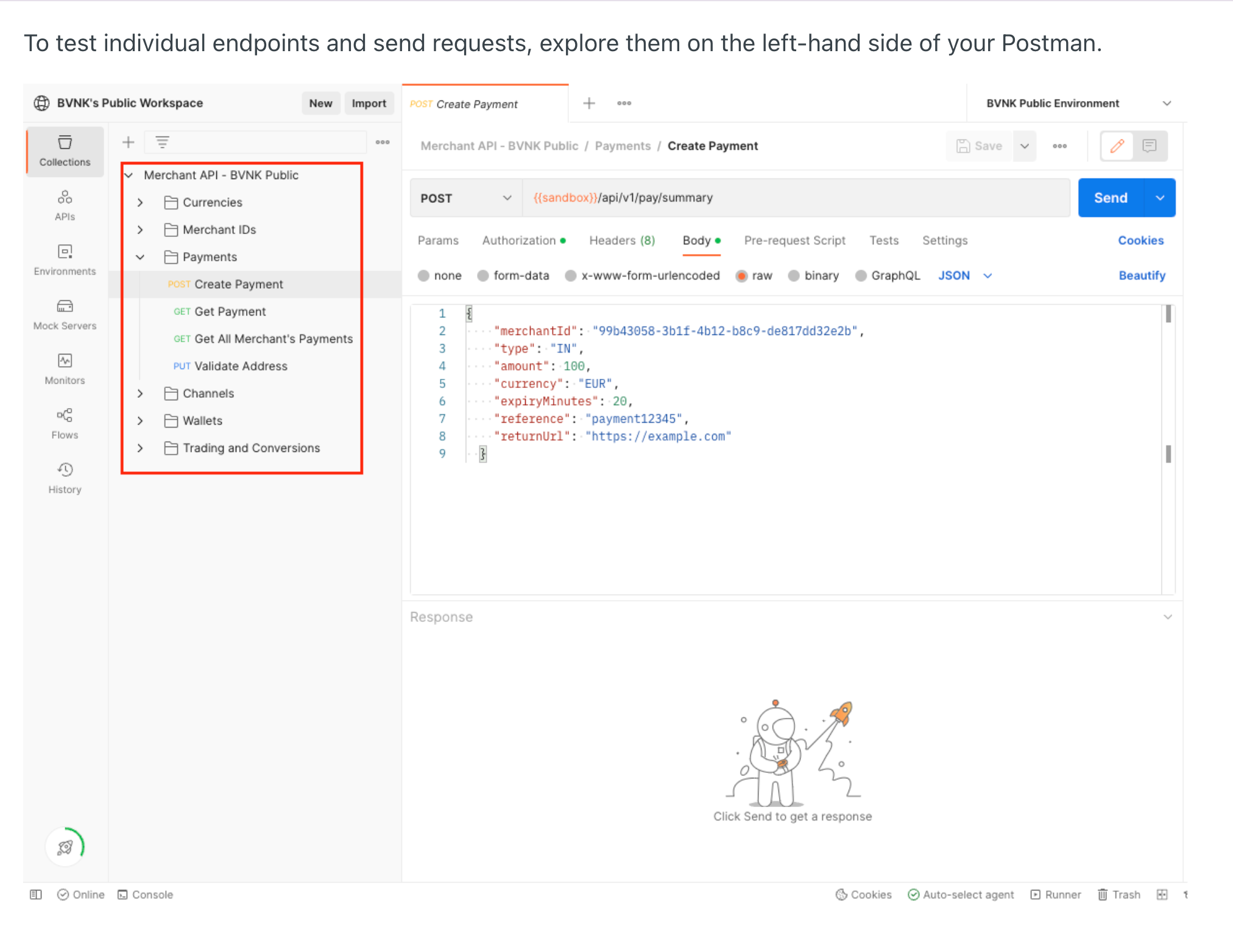Open the JSON format dropdown
Image resolution: width=1233 pixels, height=938 pixels.
click(x=966, y=276)
